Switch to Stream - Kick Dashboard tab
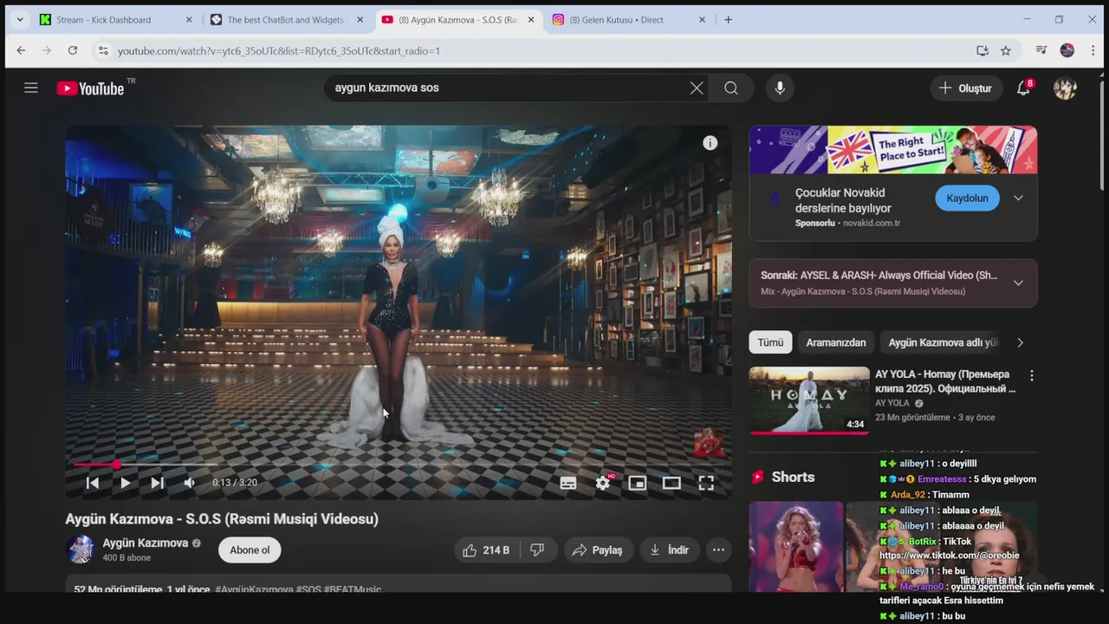Viewport: 1109px width, 624px height. (x=104, y=20)
